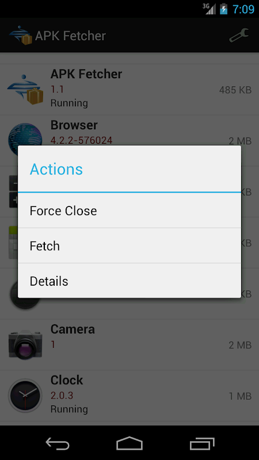Tap the 485 KB size label

(x=235, y=90)
